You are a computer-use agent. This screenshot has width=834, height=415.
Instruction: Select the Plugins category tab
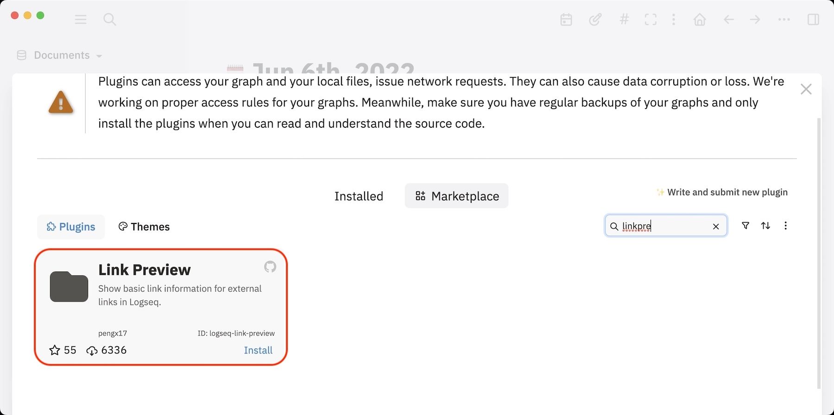pyautogui.click(x=71, y=227)
